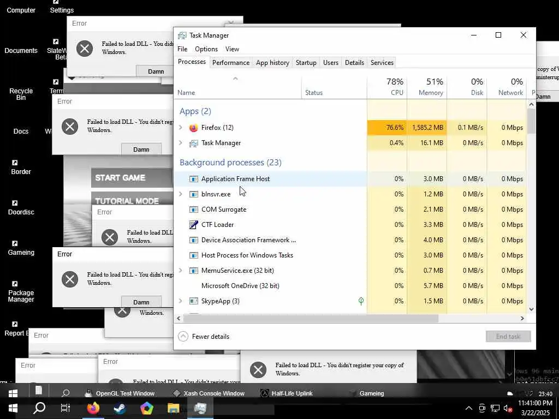This screenshot has width=559, height=419.
Task: Sort by the Network column header
Action: [x=507, y=87]
